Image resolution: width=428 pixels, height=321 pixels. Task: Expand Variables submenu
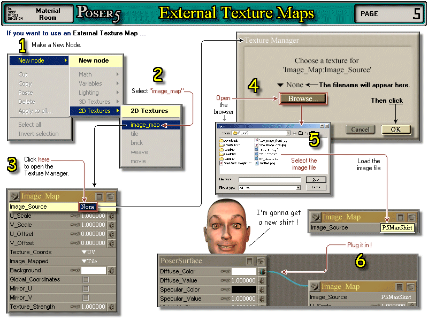click(x=96, y=83)
